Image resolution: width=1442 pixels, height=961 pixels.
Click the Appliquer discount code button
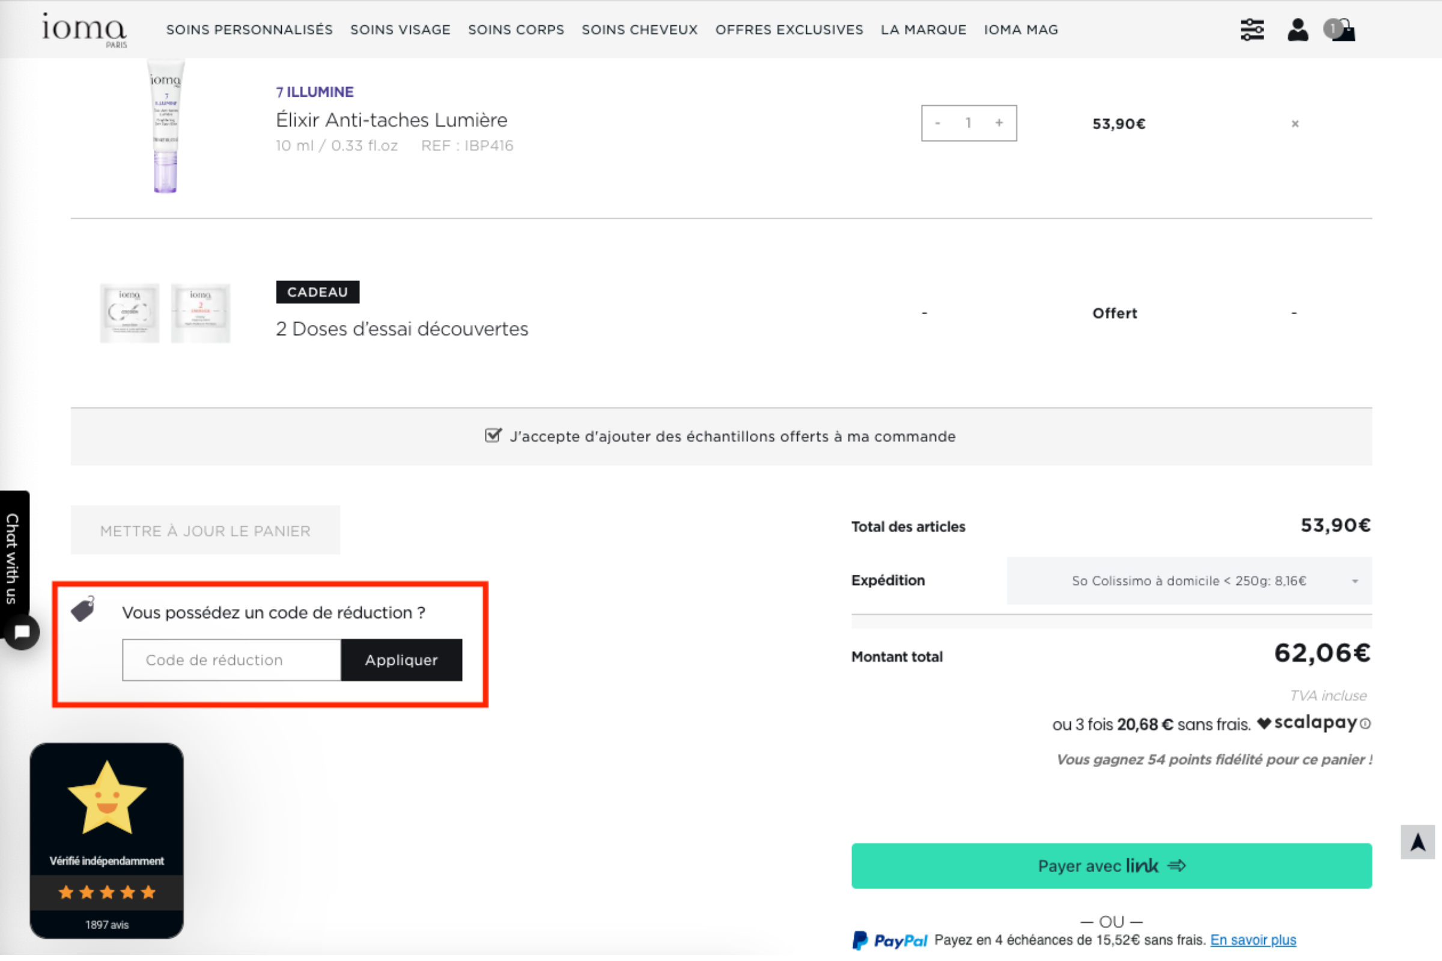click(403, 659)
